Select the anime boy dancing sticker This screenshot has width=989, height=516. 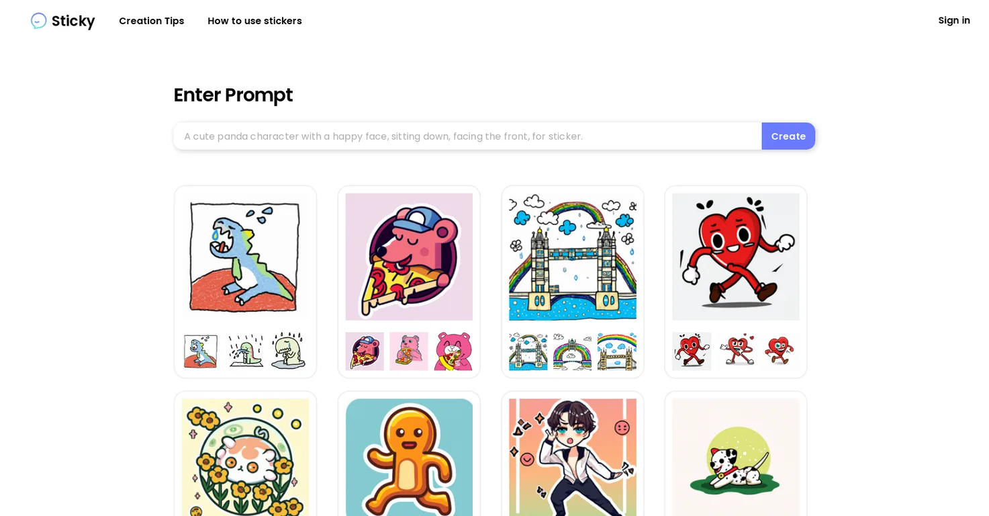(x=573, y=458)
